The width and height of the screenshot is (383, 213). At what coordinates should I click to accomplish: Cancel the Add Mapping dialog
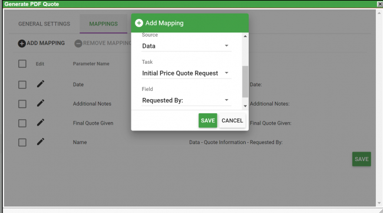tap(232, 120)
